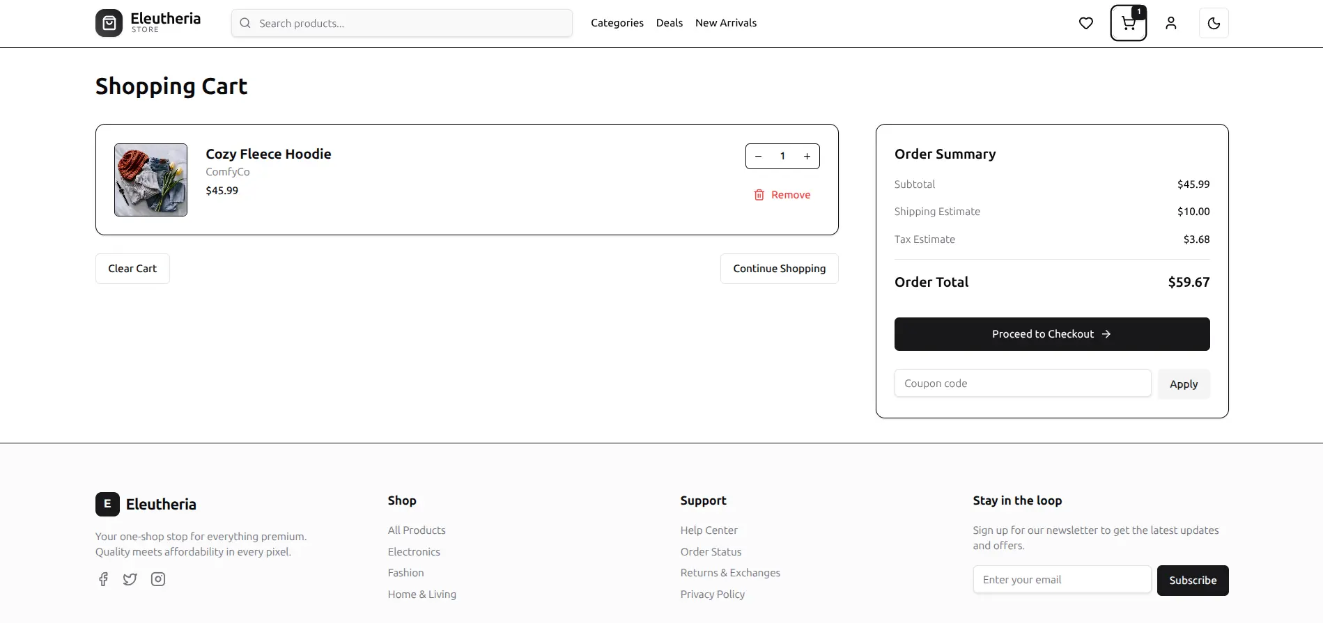Open New Arrivals in navigation
Viewport: 1323px width, 623px height.
(x=725, y=23)
